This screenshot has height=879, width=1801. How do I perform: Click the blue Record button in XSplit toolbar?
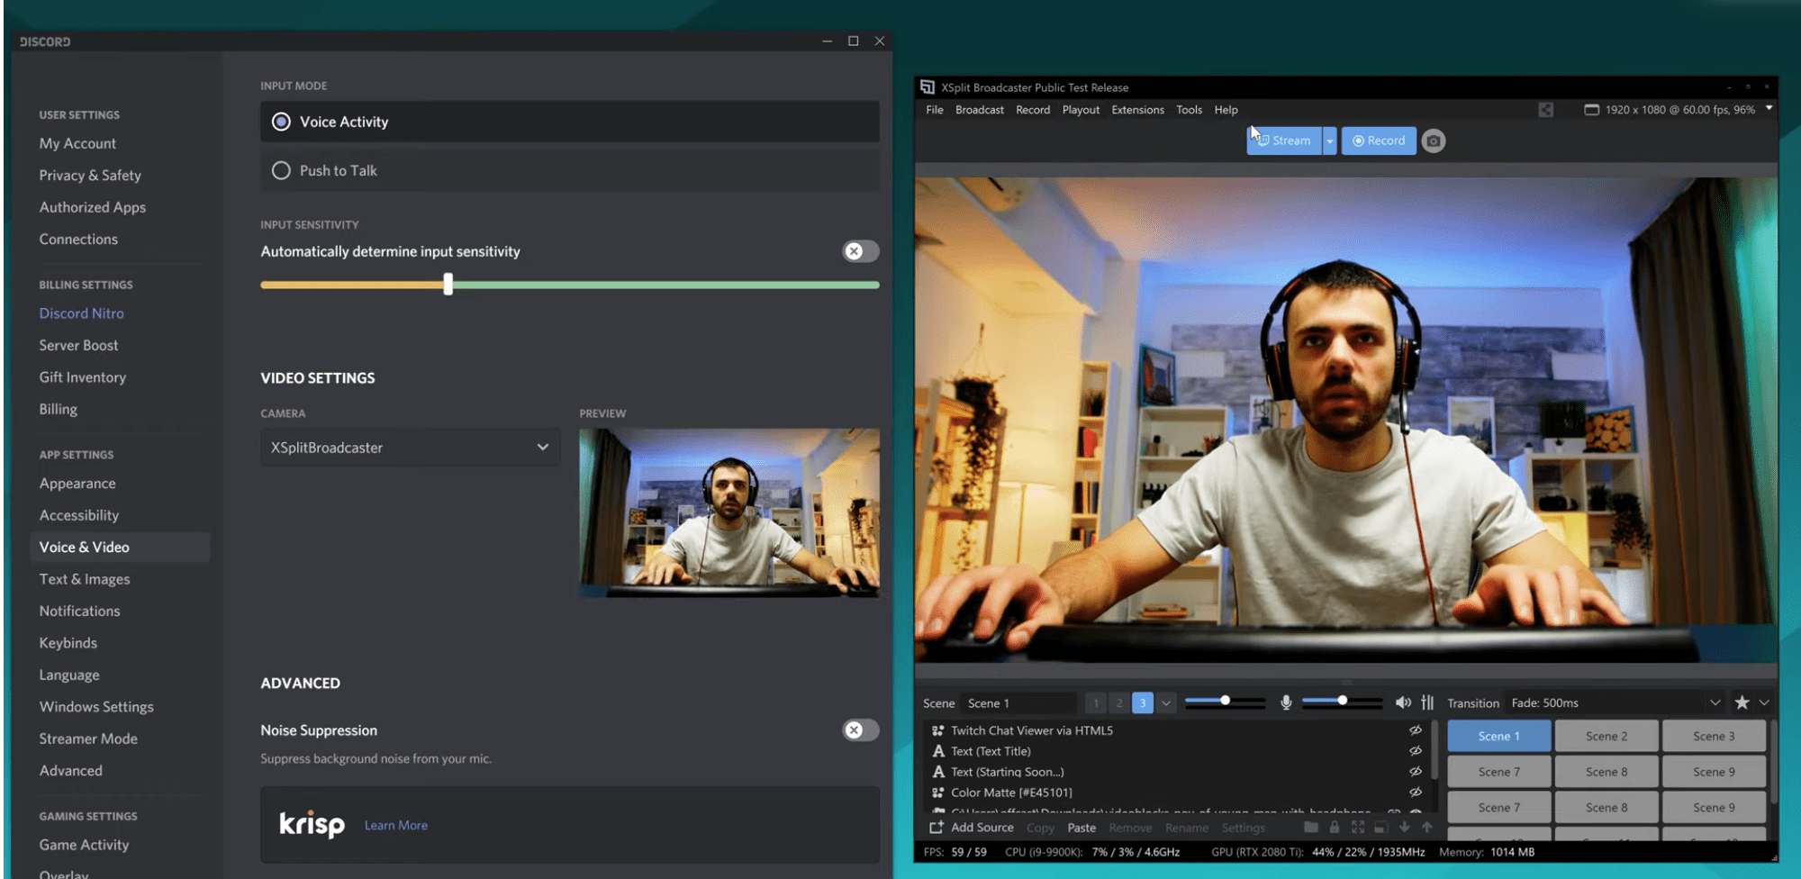pyautogui.click(x=1379, y=140)
